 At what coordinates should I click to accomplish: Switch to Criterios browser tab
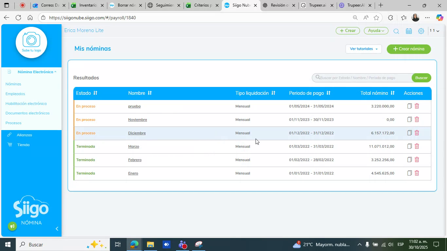tap(203, 5)
